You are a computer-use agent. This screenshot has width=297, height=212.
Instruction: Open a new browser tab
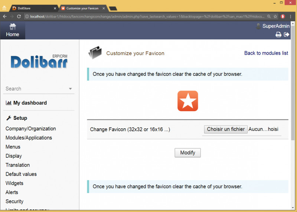click(x=113, y=9)
